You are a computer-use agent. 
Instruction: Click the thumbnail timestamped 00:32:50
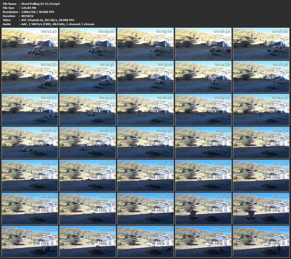point(261,142)
